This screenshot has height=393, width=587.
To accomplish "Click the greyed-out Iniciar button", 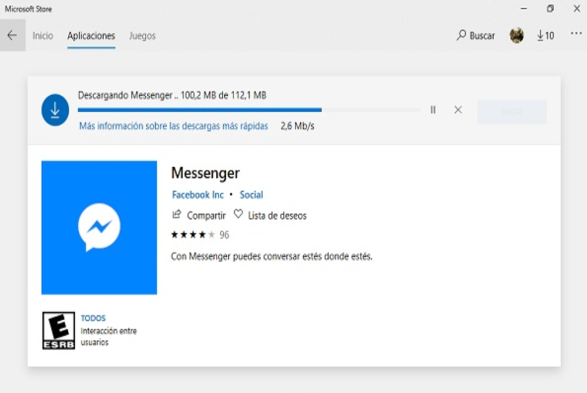I will coord(512,112).
